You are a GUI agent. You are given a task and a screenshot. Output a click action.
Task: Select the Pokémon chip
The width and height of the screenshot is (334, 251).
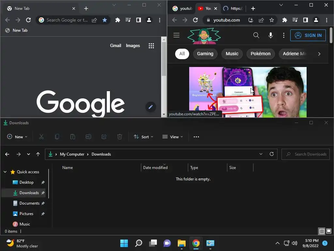261,54
